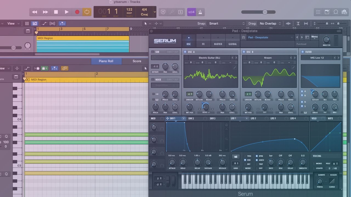Enable the LFO TRIG mode checkbox
Viewport: 351px width, 197px height.
pos(245,156)
